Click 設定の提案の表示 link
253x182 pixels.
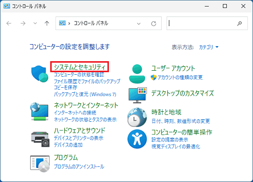170,139
